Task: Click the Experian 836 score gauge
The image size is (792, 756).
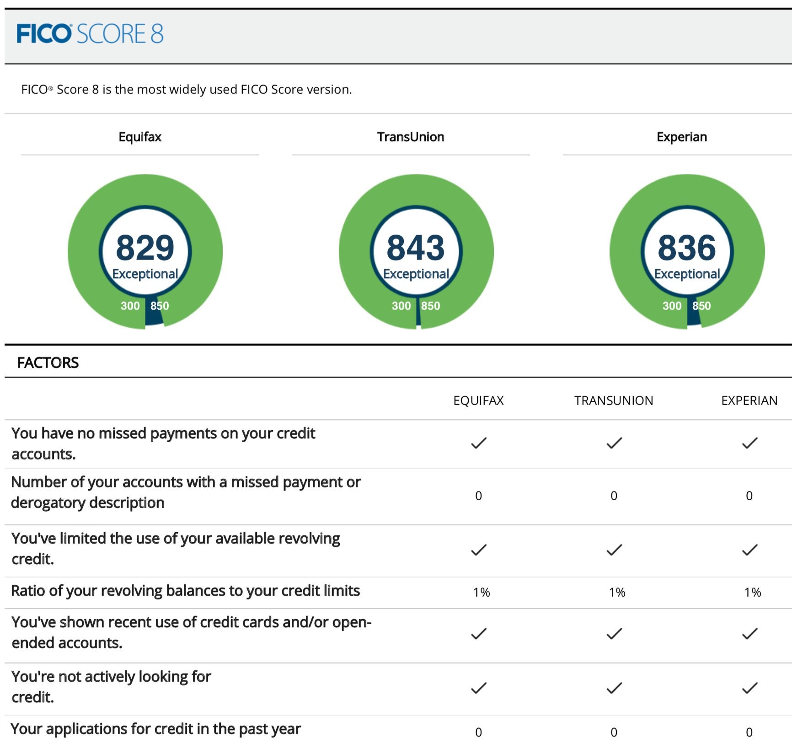Action: tap(687, 252)
